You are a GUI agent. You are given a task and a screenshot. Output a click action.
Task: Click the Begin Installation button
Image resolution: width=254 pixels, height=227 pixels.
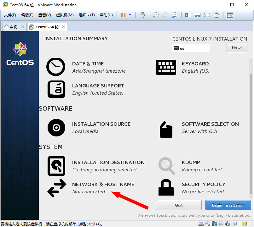click(x=228, y=205)
